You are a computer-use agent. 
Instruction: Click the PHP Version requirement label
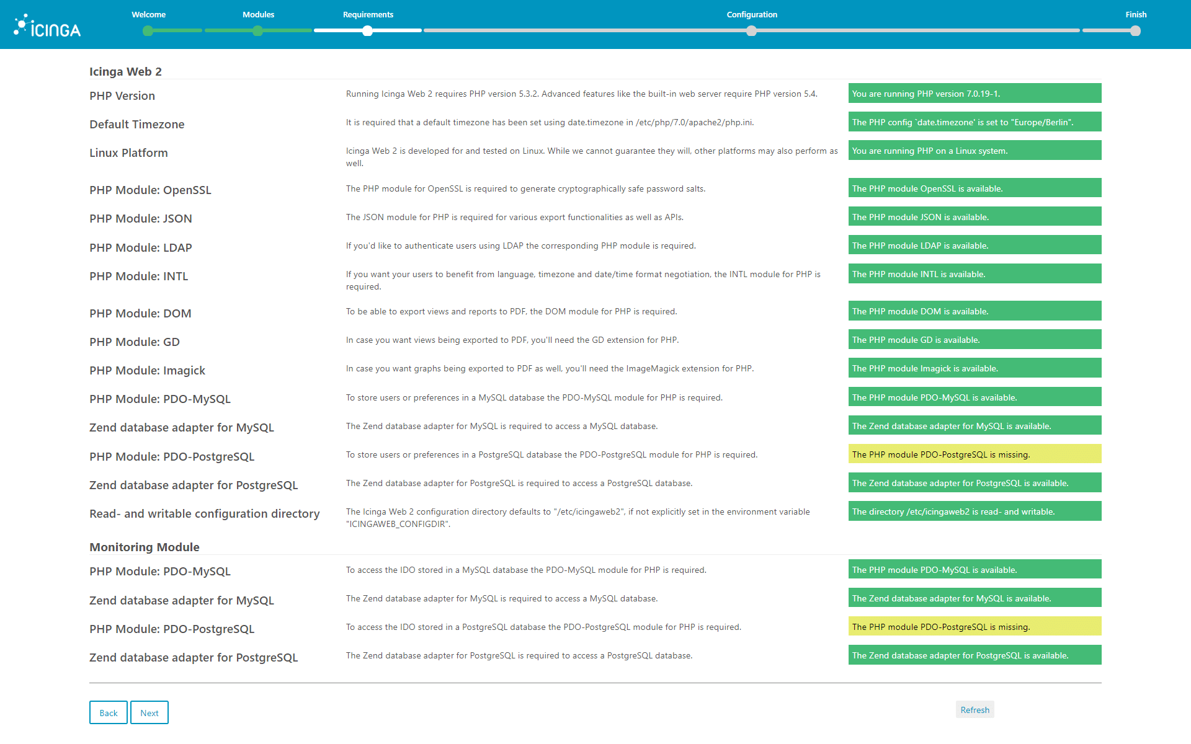click(122, 95)
